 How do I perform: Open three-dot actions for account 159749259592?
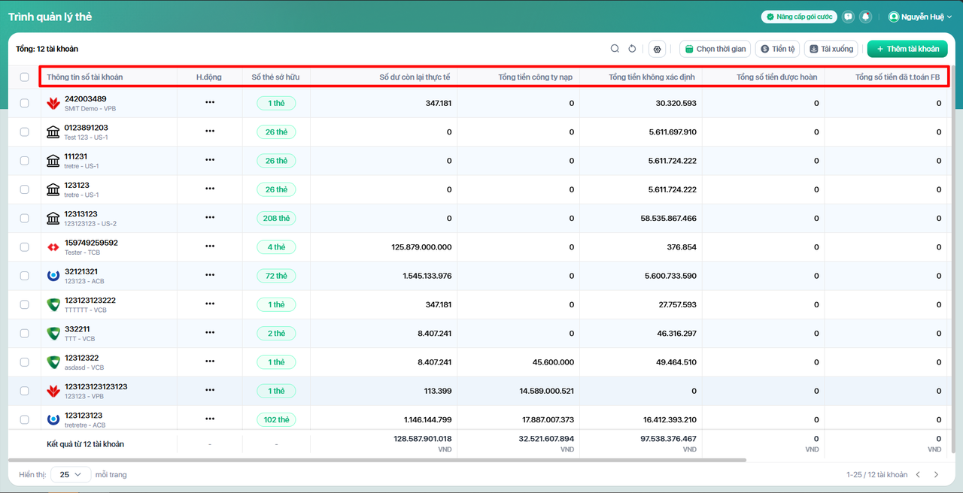coord(210,247)
